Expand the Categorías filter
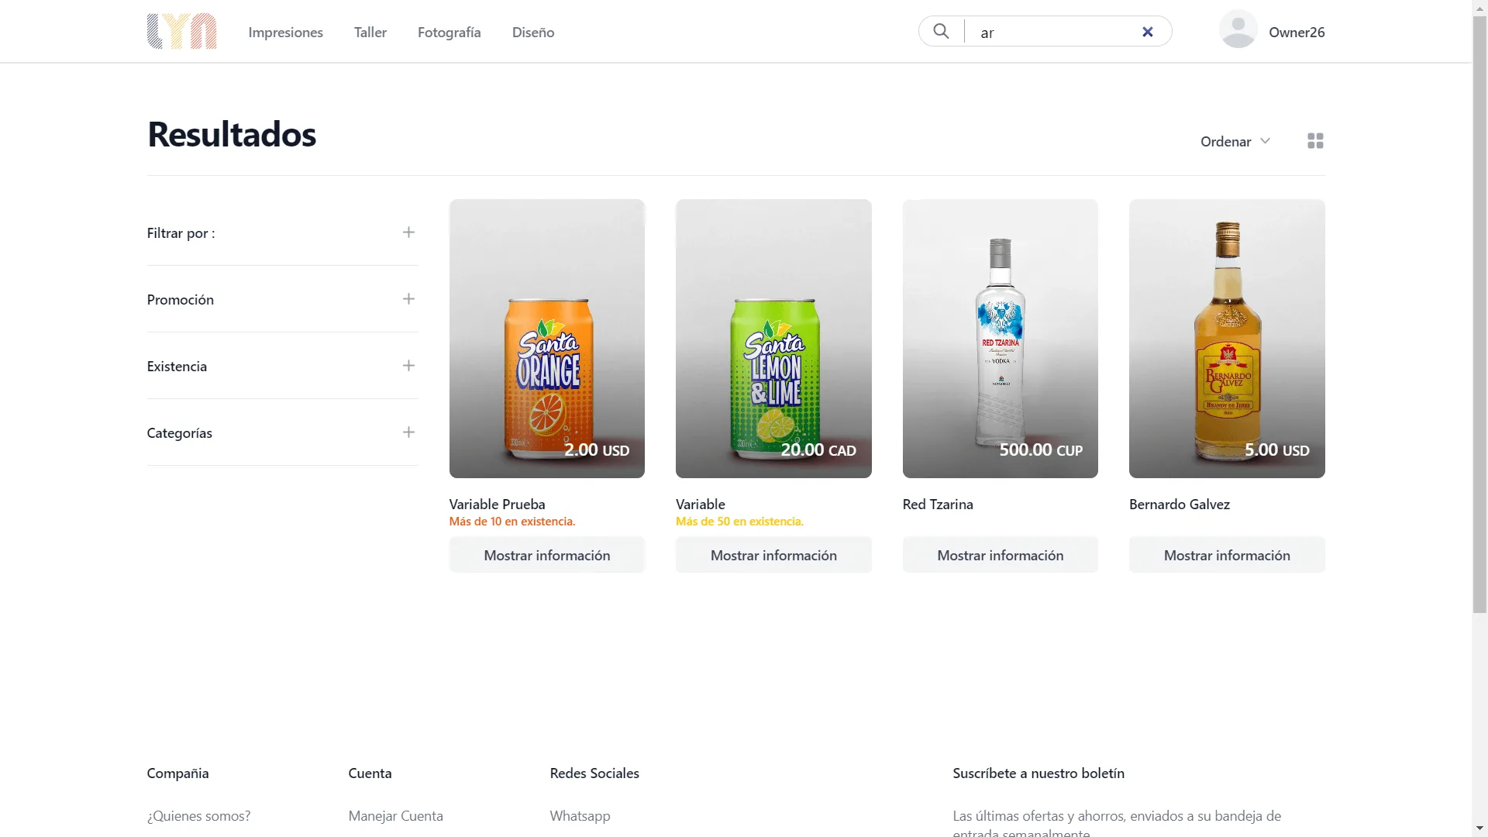 tap(408, 432)
